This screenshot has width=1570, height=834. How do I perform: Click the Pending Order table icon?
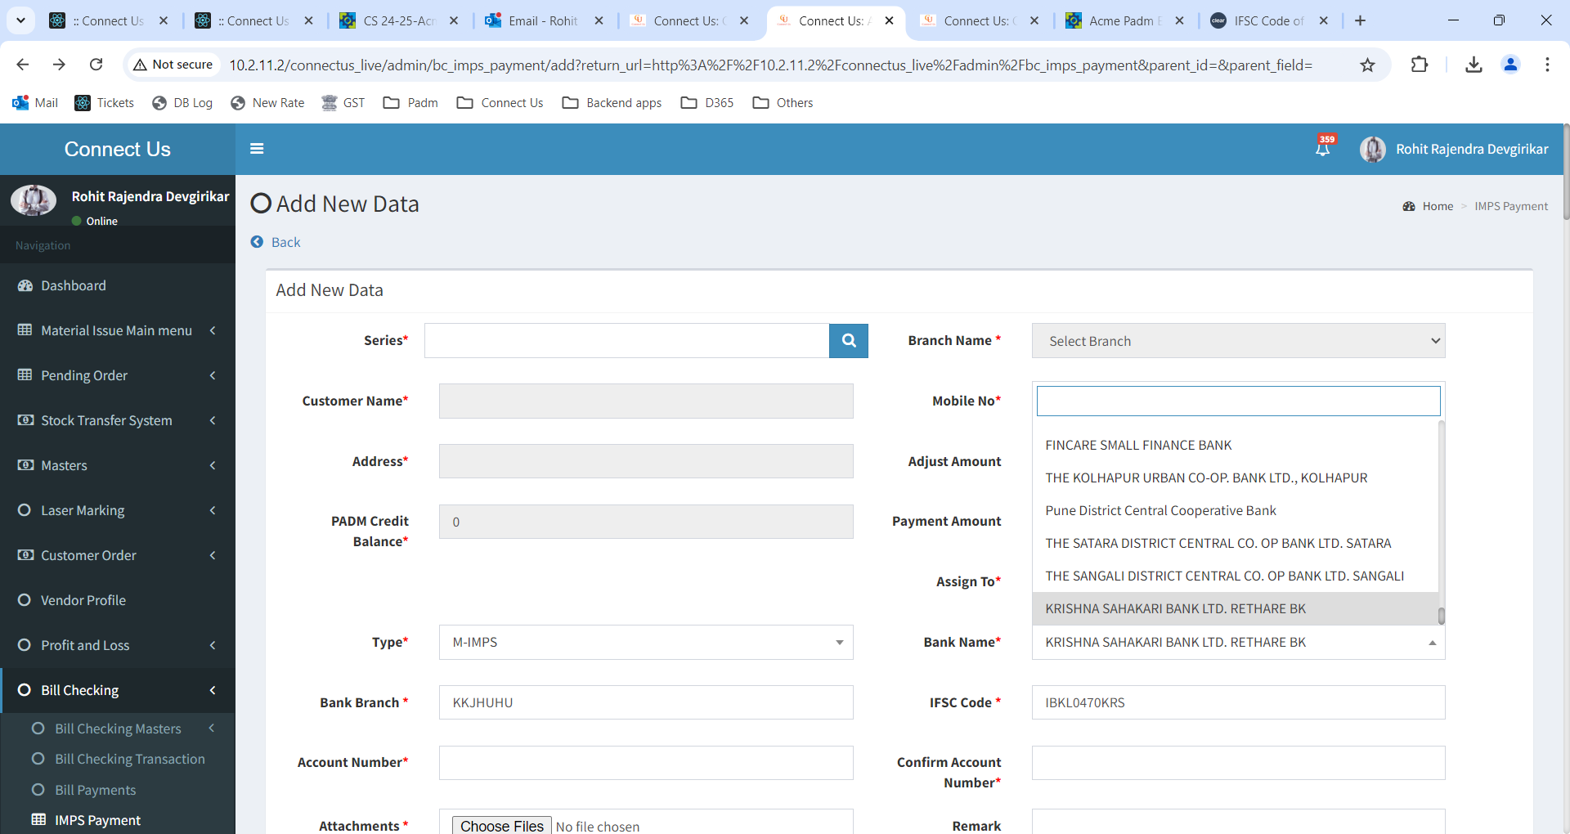(x=25, y=375)
